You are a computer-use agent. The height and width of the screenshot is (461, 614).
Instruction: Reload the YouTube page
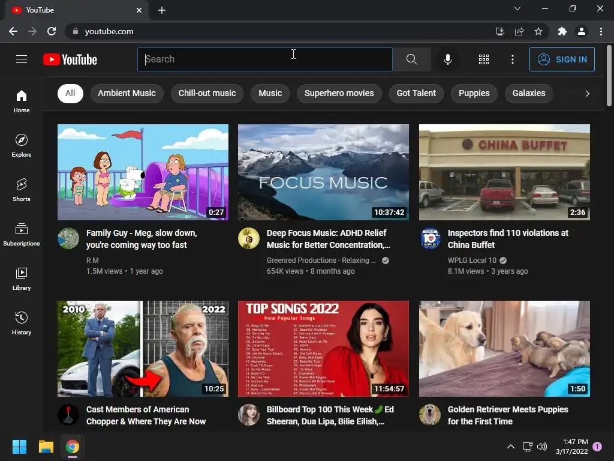click(52, 31)
